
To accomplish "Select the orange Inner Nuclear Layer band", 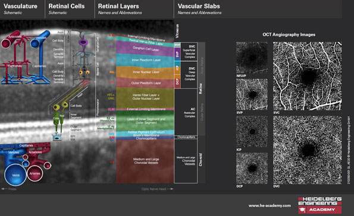I will point(145,72).
